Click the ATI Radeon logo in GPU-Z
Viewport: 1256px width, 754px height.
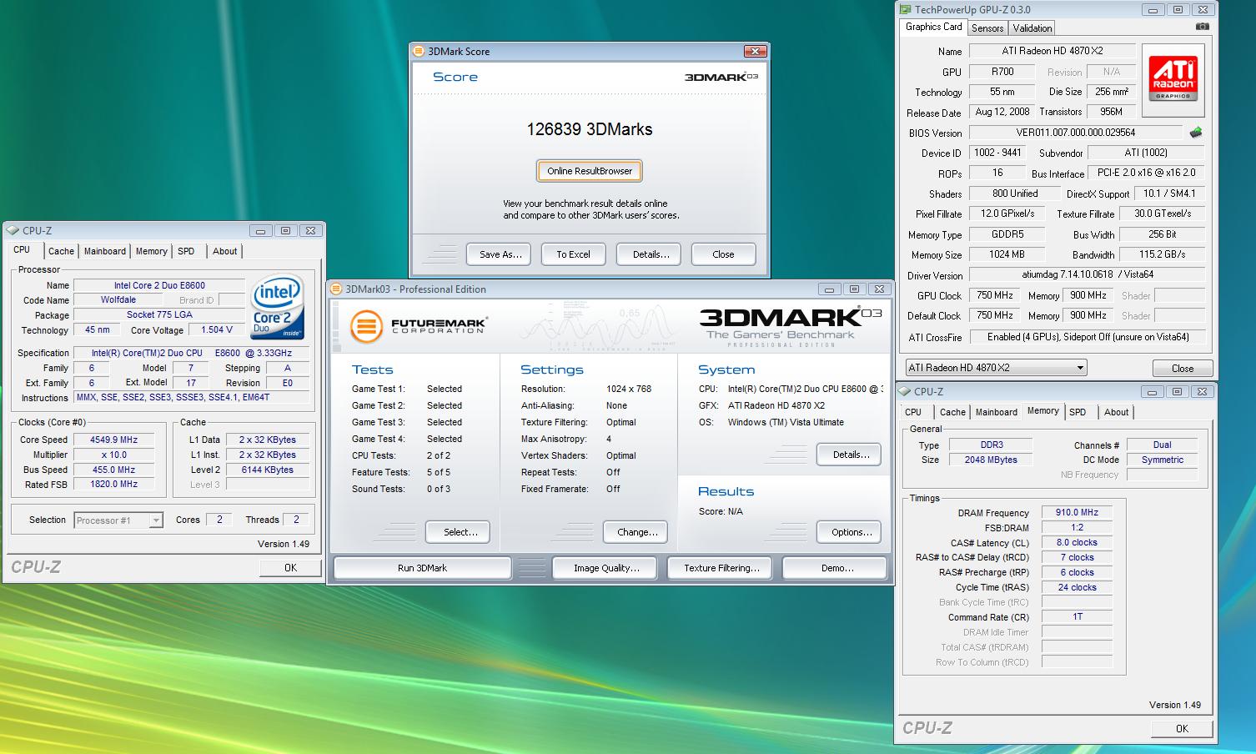(x=1173, y=79)
